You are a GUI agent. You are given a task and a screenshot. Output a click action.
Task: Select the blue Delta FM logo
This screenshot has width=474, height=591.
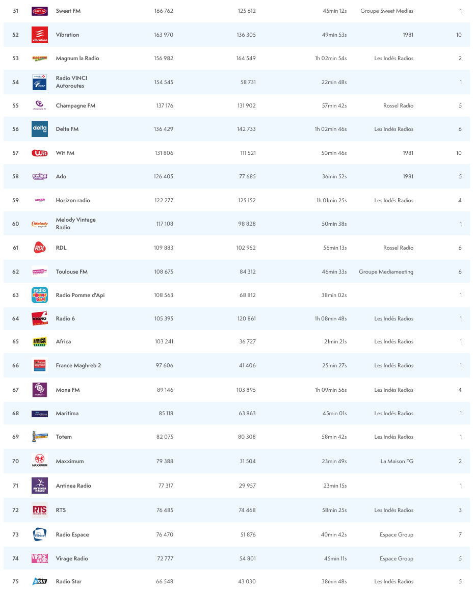coord(40,129)
